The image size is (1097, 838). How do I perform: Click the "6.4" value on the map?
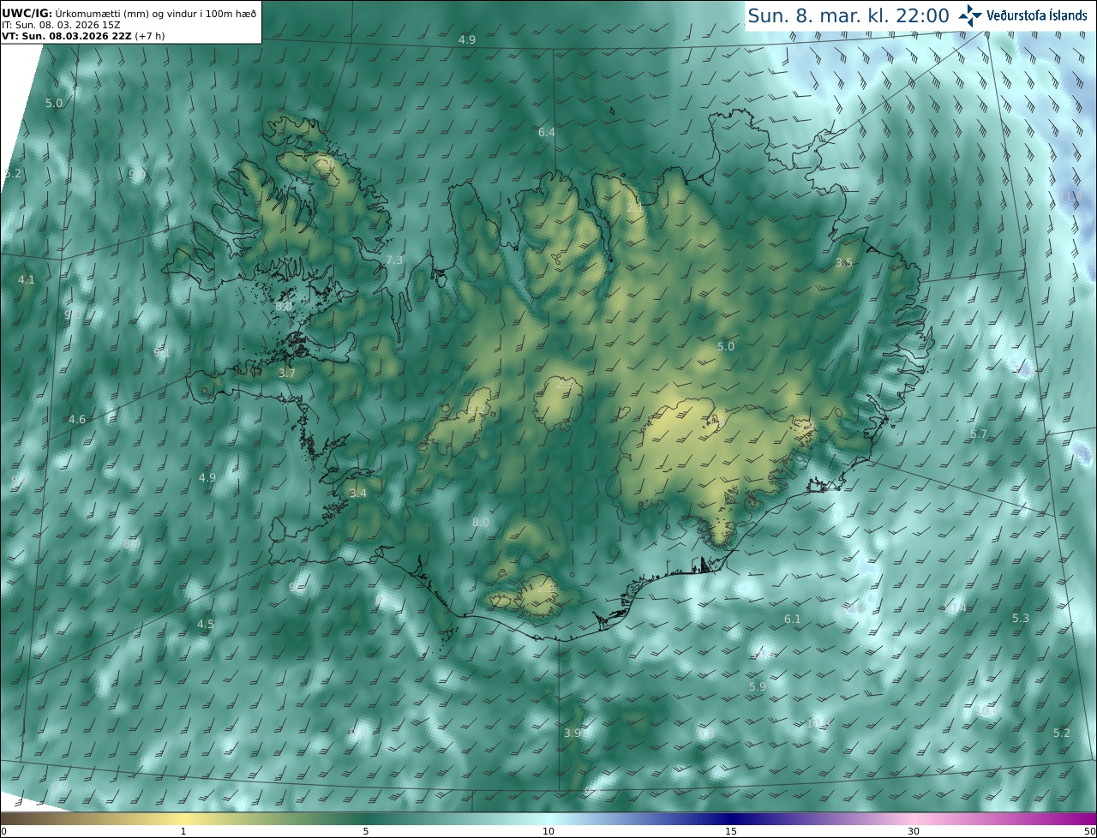tap(547, 132)
